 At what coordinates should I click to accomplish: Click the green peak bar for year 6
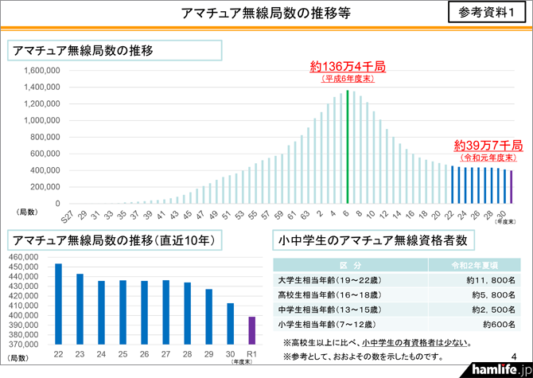click(348, 147)
